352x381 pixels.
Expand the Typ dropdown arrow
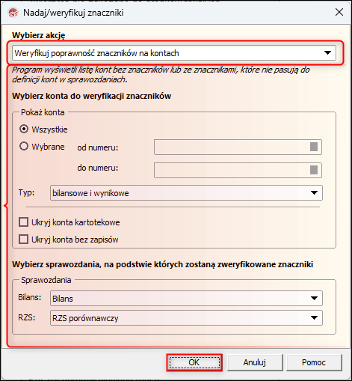(314, 192)
